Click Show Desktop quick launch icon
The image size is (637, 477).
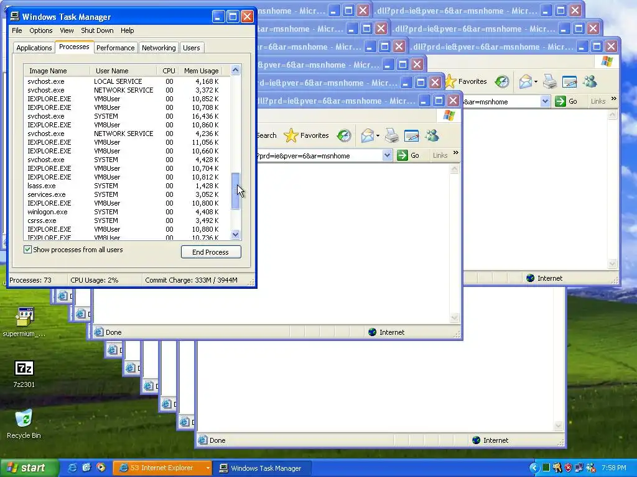(86, 468)
